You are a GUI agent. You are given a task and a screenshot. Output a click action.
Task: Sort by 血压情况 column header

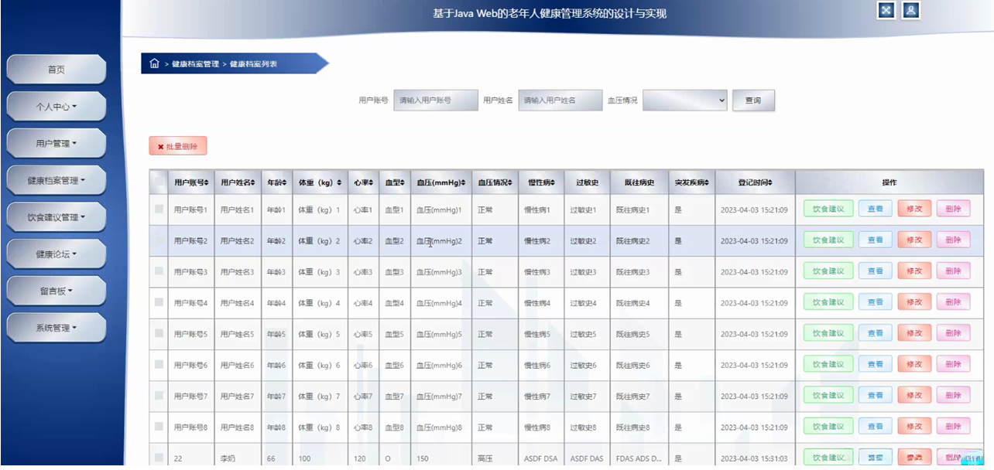click(495, 182)
